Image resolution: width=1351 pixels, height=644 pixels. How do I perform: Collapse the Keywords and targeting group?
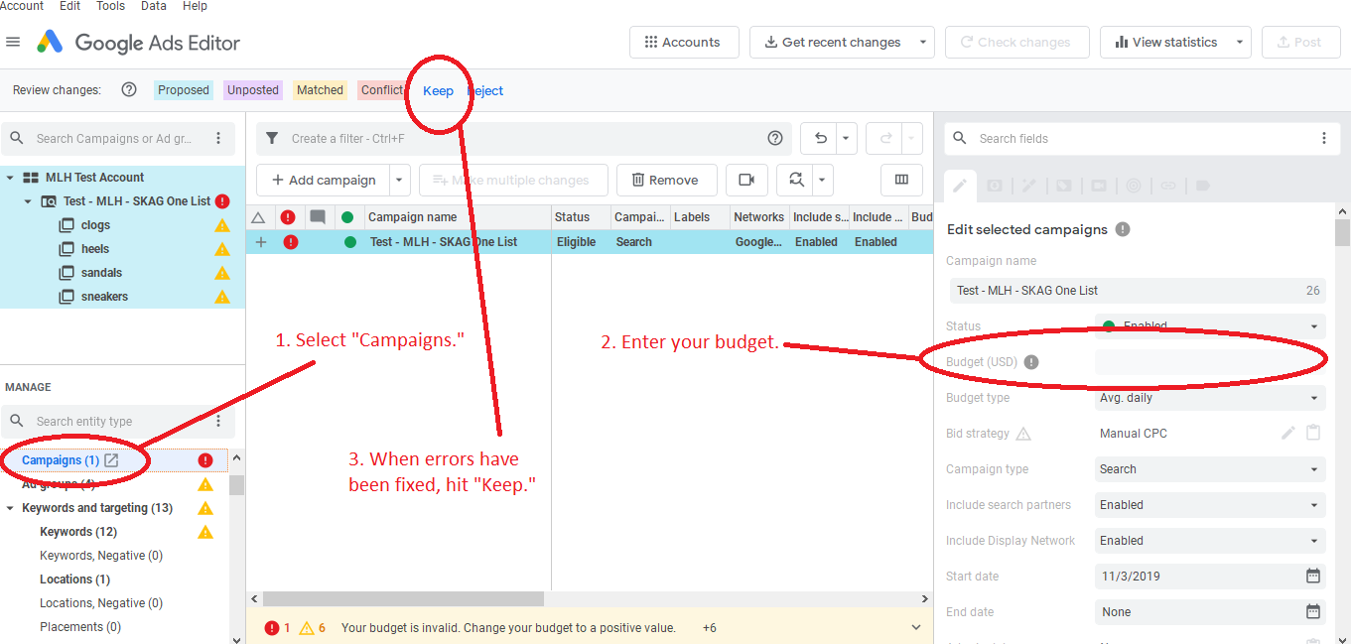(x=10, y=508)
